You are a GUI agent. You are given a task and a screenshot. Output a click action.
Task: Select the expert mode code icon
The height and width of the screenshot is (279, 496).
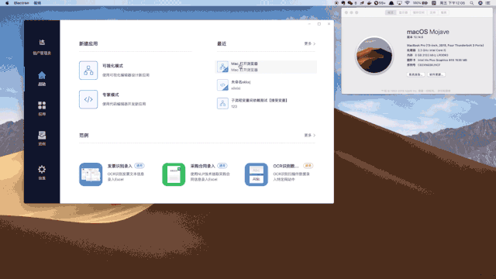coord(88,99)
